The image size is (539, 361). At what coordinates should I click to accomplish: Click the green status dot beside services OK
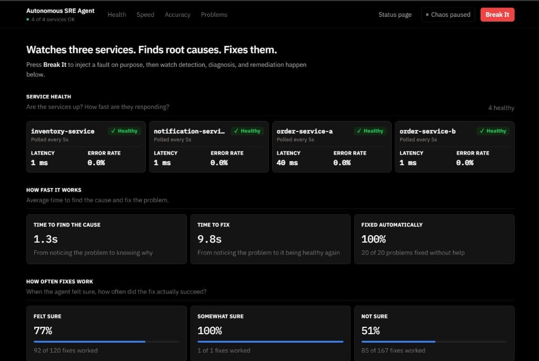[x=28, y=19]
